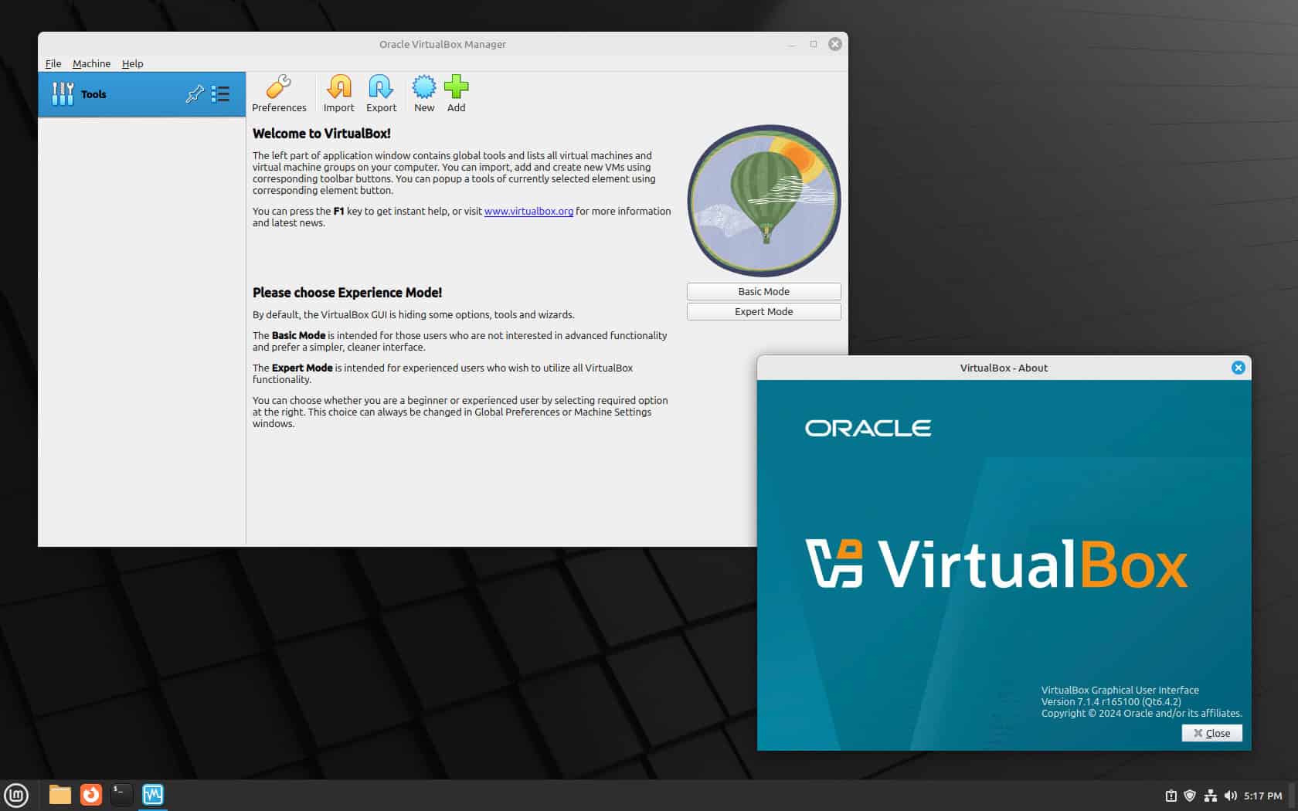Image resolution: width=1298 pixels, height=811 pixels.
Task: Select Expert Mode experience
Action: tap(763, 311)
